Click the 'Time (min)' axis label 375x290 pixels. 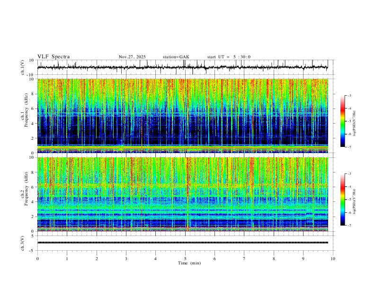(x=189, y=263)
